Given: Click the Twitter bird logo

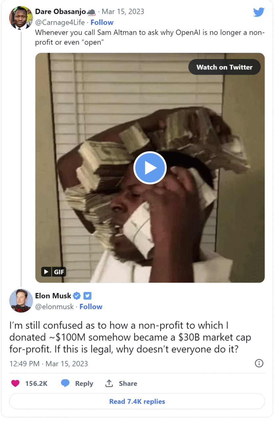Looking at the screenshot, I should (x=259, y=12).
